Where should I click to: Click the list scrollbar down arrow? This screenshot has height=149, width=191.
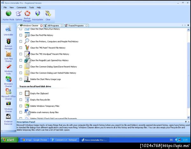(188, 118)
